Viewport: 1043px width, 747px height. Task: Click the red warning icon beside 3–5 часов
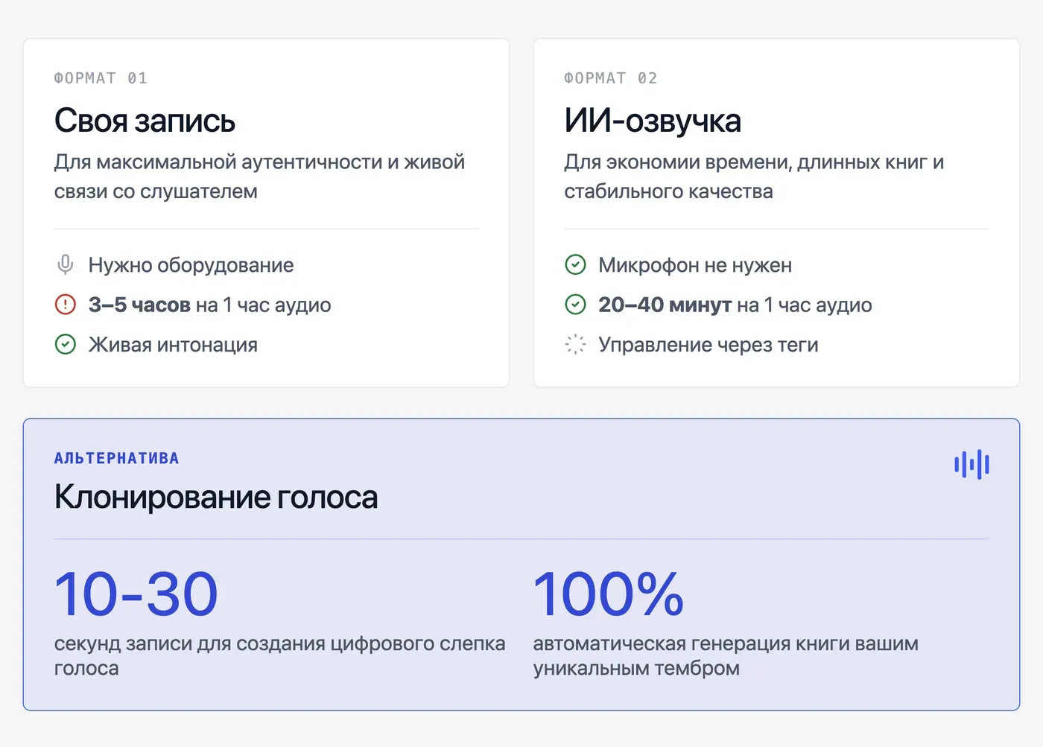(66, 305)
